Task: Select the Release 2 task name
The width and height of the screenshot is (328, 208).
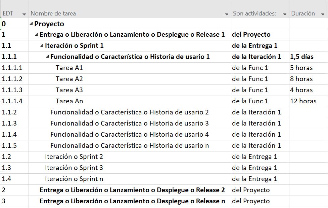Action: pos(132,190)
